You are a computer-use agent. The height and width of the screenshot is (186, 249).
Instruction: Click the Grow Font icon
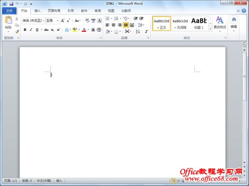click(x=62, y=21)
